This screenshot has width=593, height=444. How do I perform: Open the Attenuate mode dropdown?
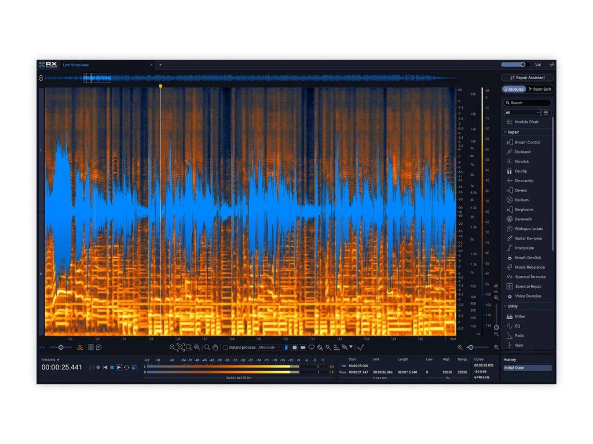pos(269,347)
